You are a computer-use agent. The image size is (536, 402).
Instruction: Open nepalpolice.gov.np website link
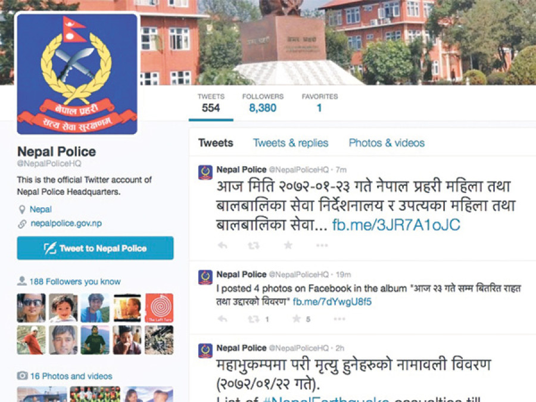(x=66, y=223)
